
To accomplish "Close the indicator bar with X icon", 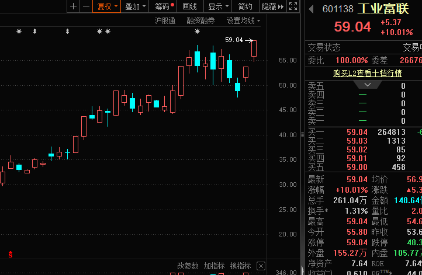I will coord(262,266).
